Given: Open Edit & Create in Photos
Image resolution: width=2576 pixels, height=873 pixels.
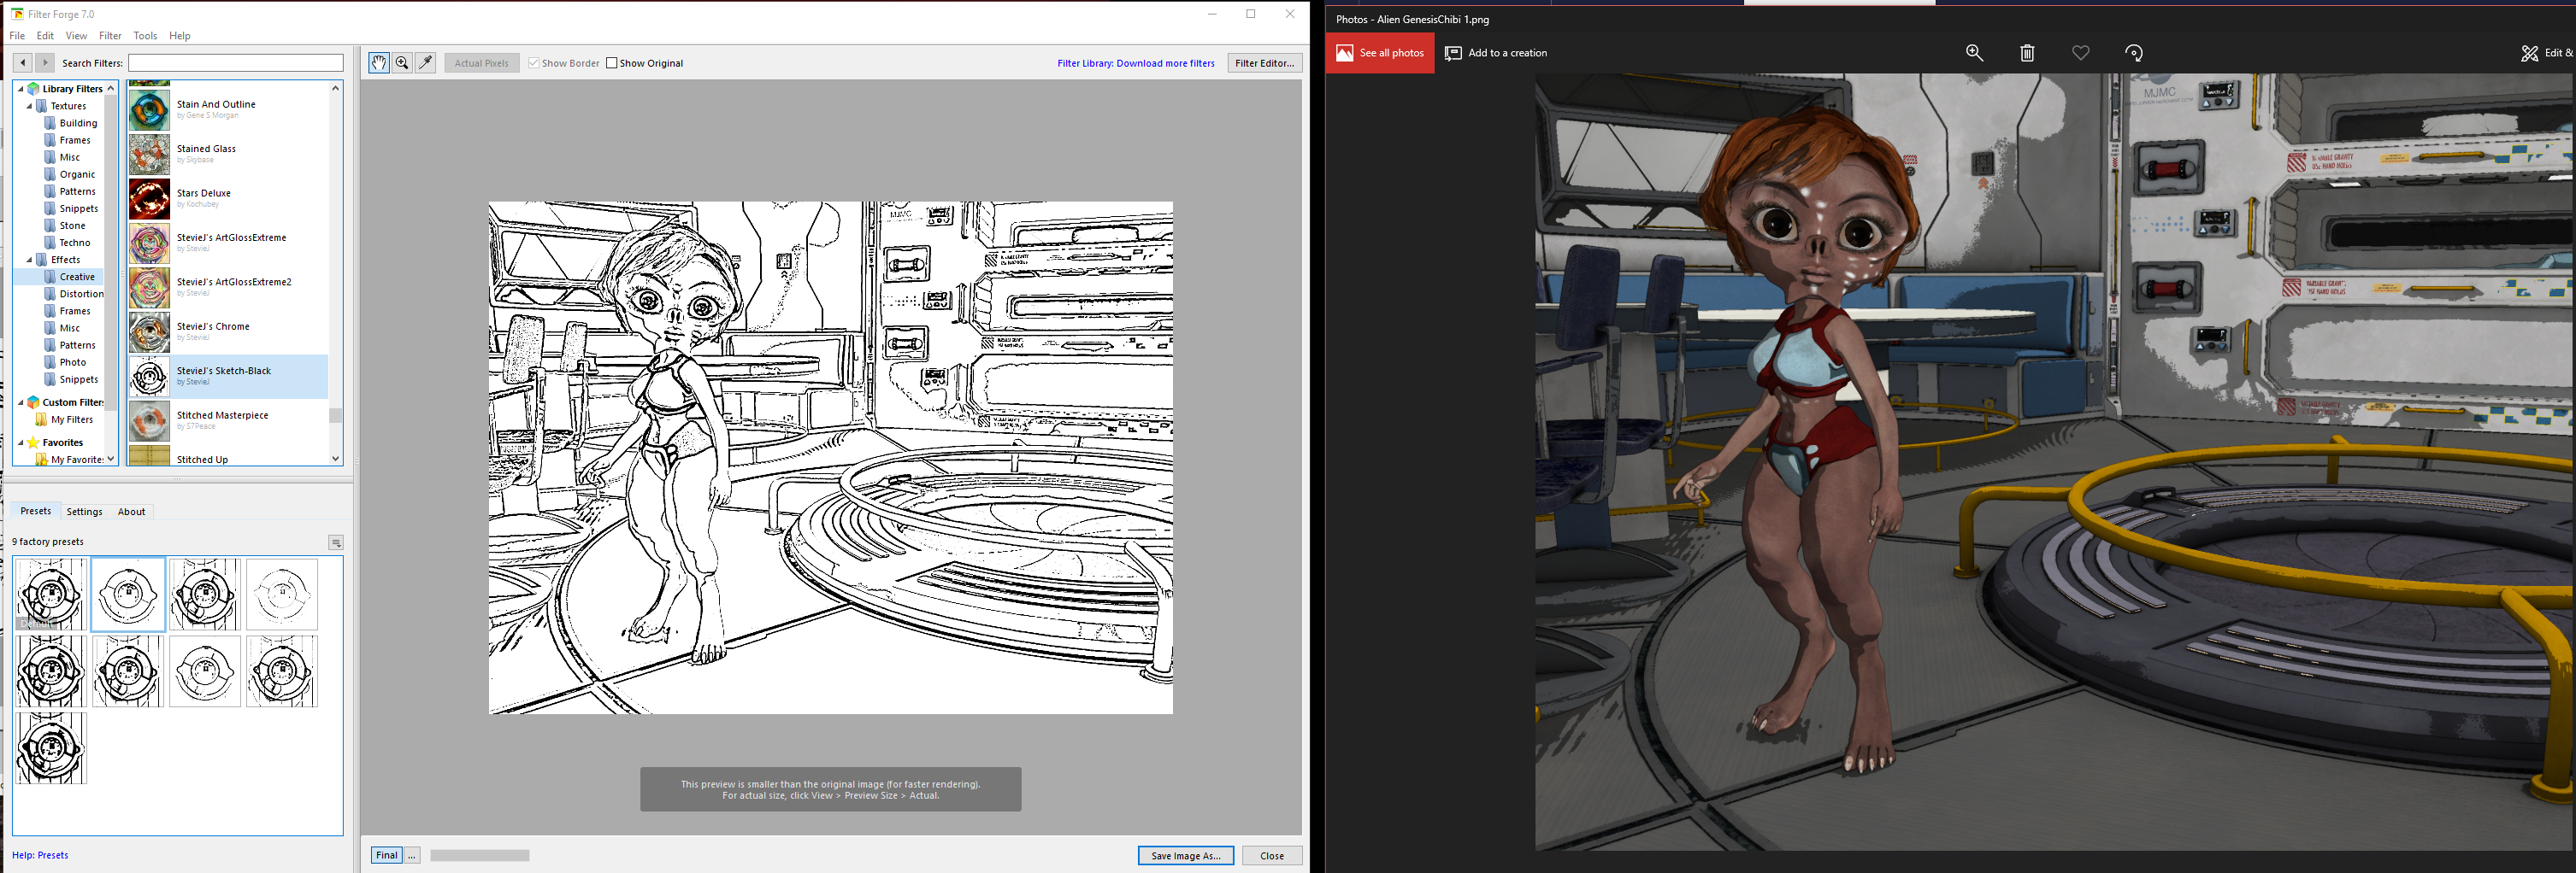Looking at the screenshot, I should coord(2548,53).
